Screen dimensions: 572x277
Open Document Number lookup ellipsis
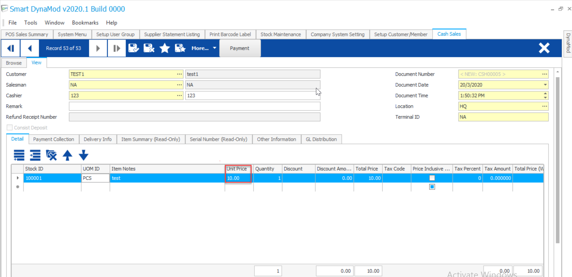(x=545, y=74)
